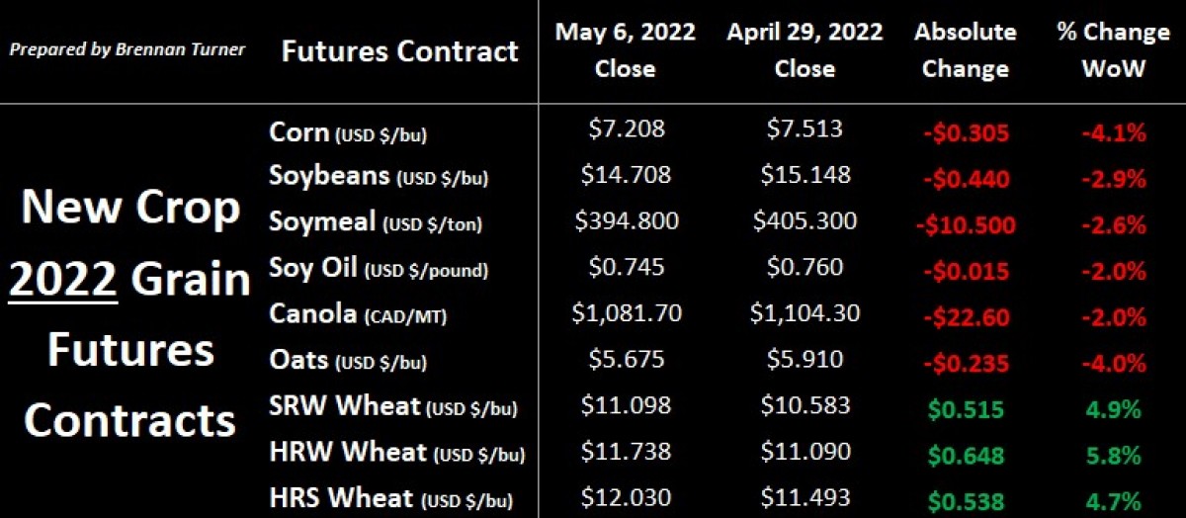Click the HRS Wheat row label
Image resolution: width=1186 pixels, height=518 pixels.
coord(392,497)
